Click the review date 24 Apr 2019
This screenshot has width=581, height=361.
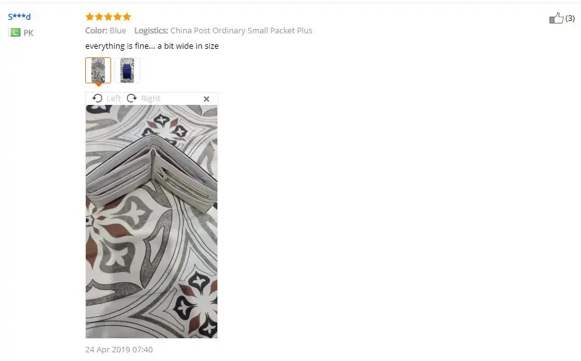coord(119,349)
